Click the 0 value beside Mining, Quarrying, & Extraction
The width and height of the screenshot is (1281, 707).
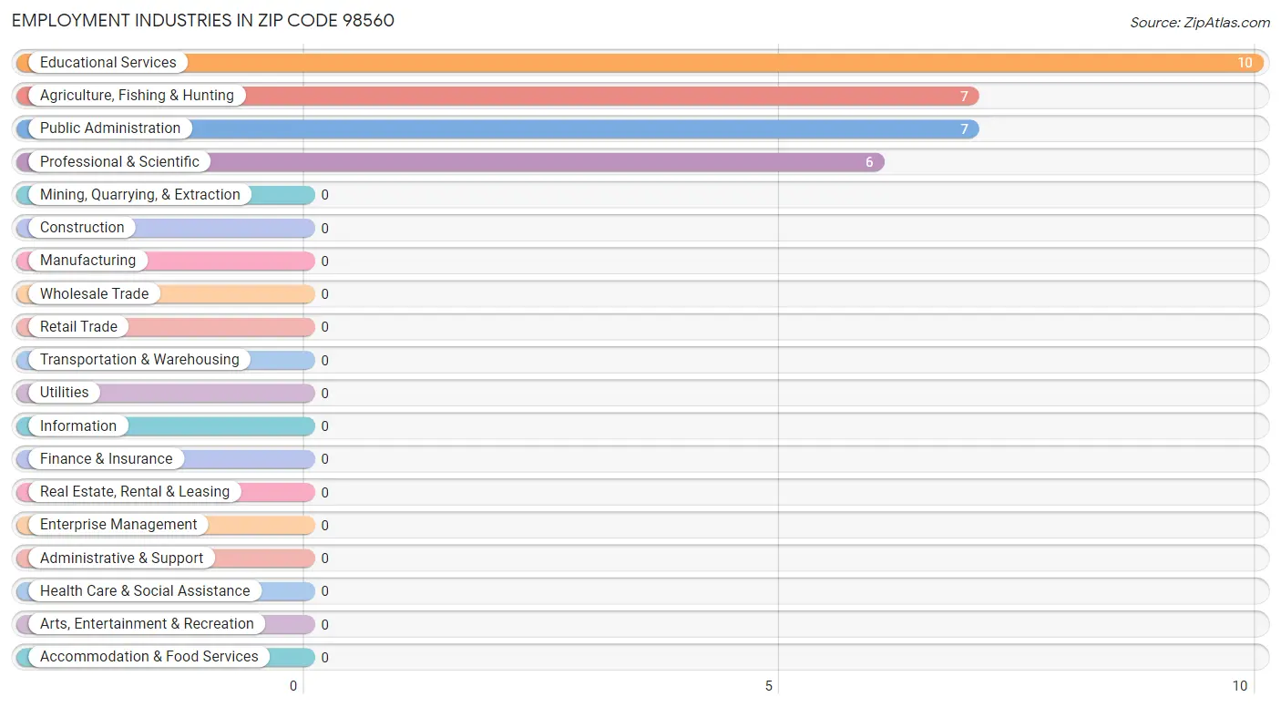click(324, 195)
